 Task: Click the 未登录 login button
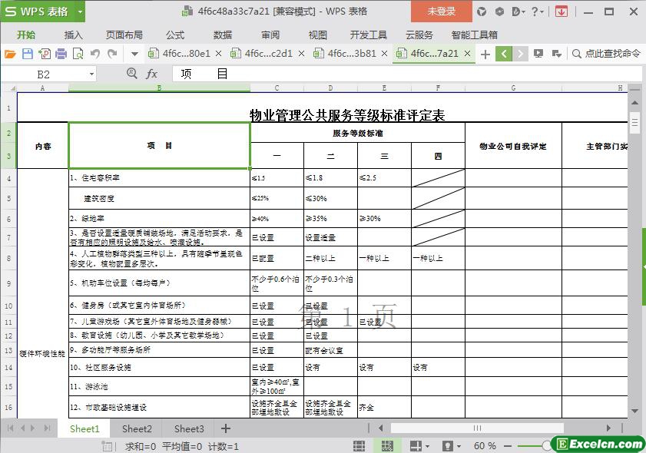[x=441, y=12]
